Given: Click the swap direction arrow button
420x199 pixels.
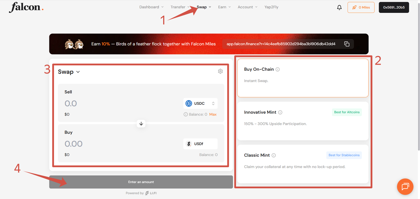Looking at the screenshot, I should [x=141, y=124].
